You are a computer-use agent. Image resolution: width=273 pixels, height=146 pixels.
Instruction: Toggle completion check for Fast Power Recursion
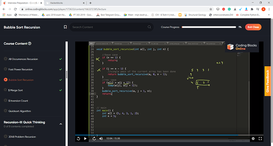[61, 69]
